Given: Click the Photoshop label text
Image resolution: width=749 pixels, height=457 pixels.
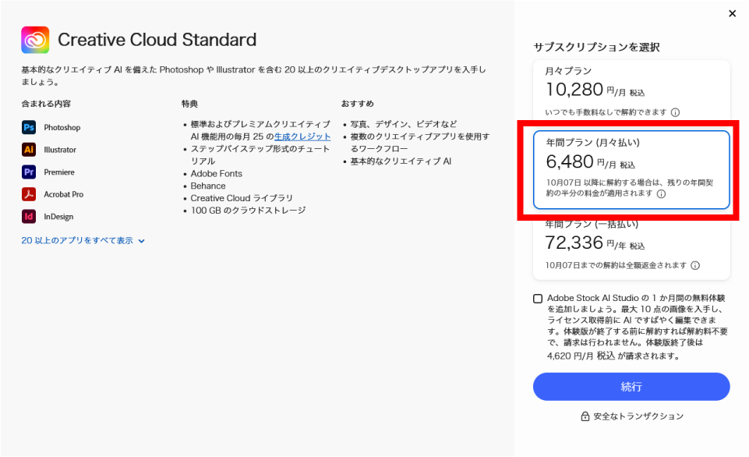Looking at the screenshot, I should pyautogui.click(x=62, y=128).
